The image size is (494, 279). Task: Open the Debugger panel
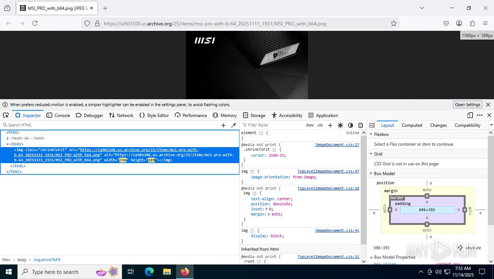point(89,115)
